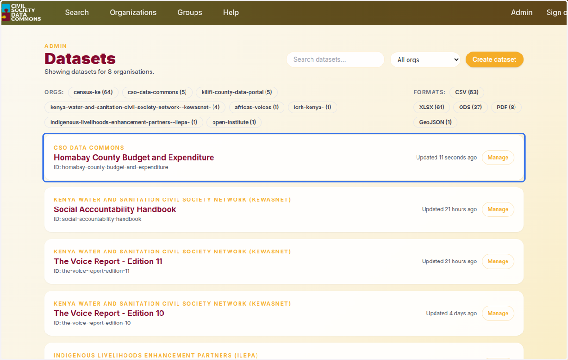Open the Groups nav item

190,13
